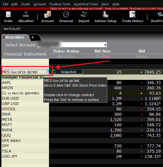Image resolution: width=163 pixels, height=167 pixels.
Task: Open the Financial advisor icon
Action: click(66, 17)
